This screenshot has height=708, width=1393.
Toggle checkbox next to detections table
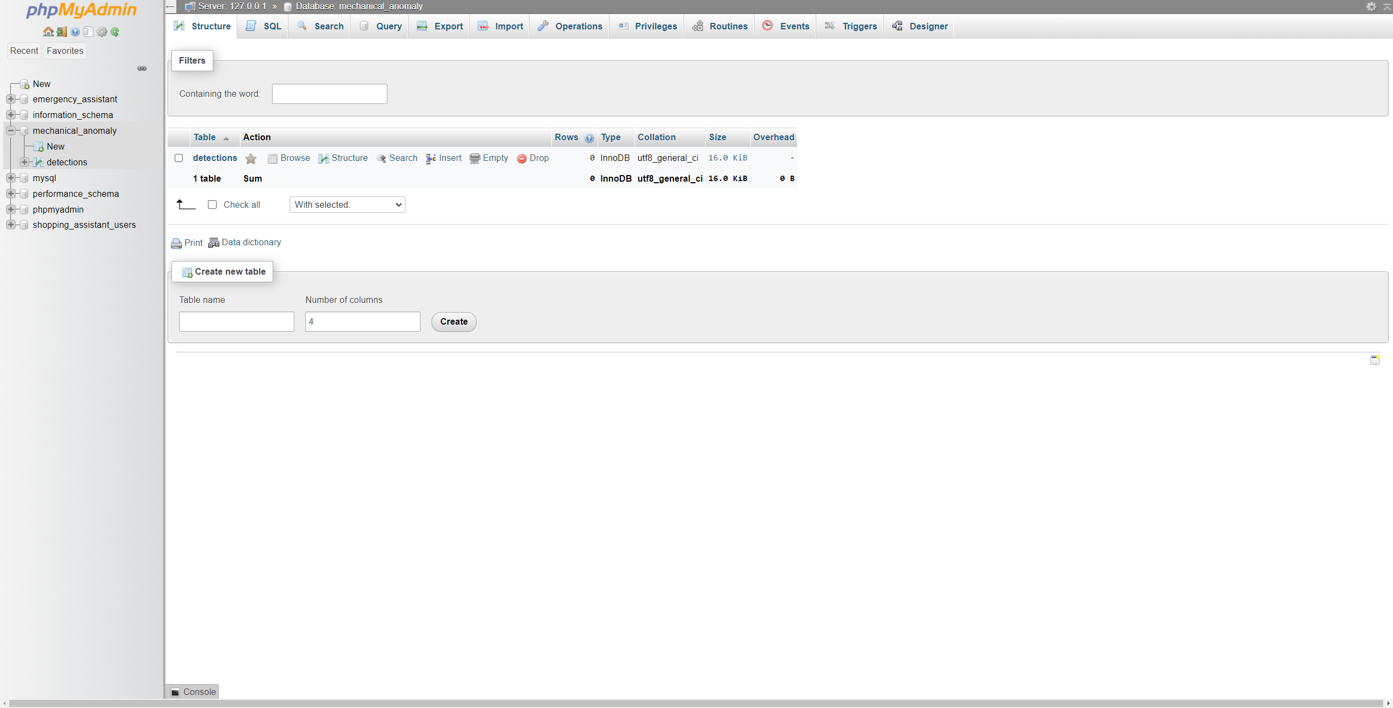pos(179,157)
